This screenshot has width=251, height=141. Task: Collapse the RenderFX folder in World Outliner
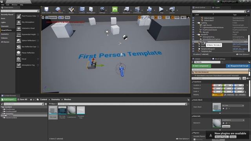(197, 34)
